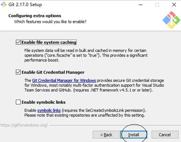Screen dimensions: 181x142
Task: Follow the blue symbolic links hyperlink
Action: tap(49, 110)
